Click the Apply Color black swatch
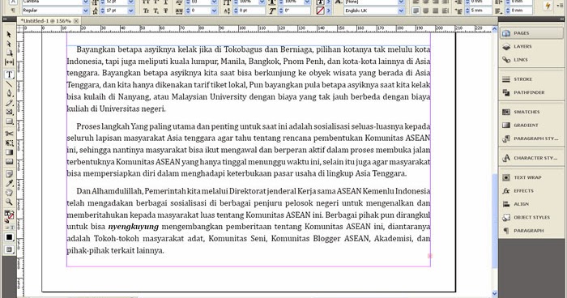567x298 pixels. [9, 237]
